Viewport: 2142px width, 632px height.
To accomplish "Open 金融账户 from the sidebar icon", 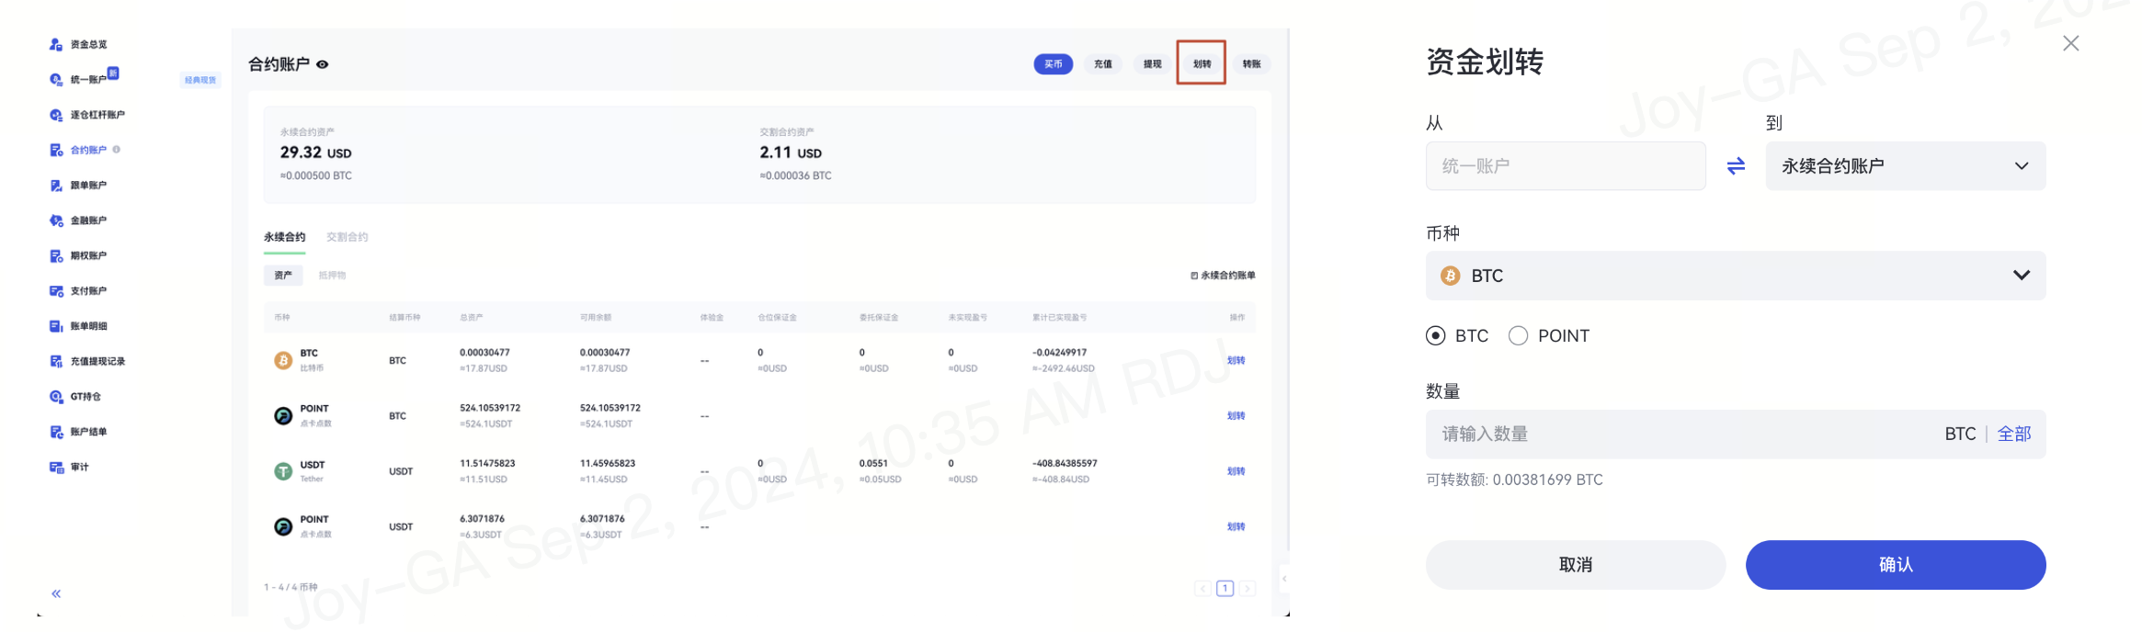I will 56,220.
